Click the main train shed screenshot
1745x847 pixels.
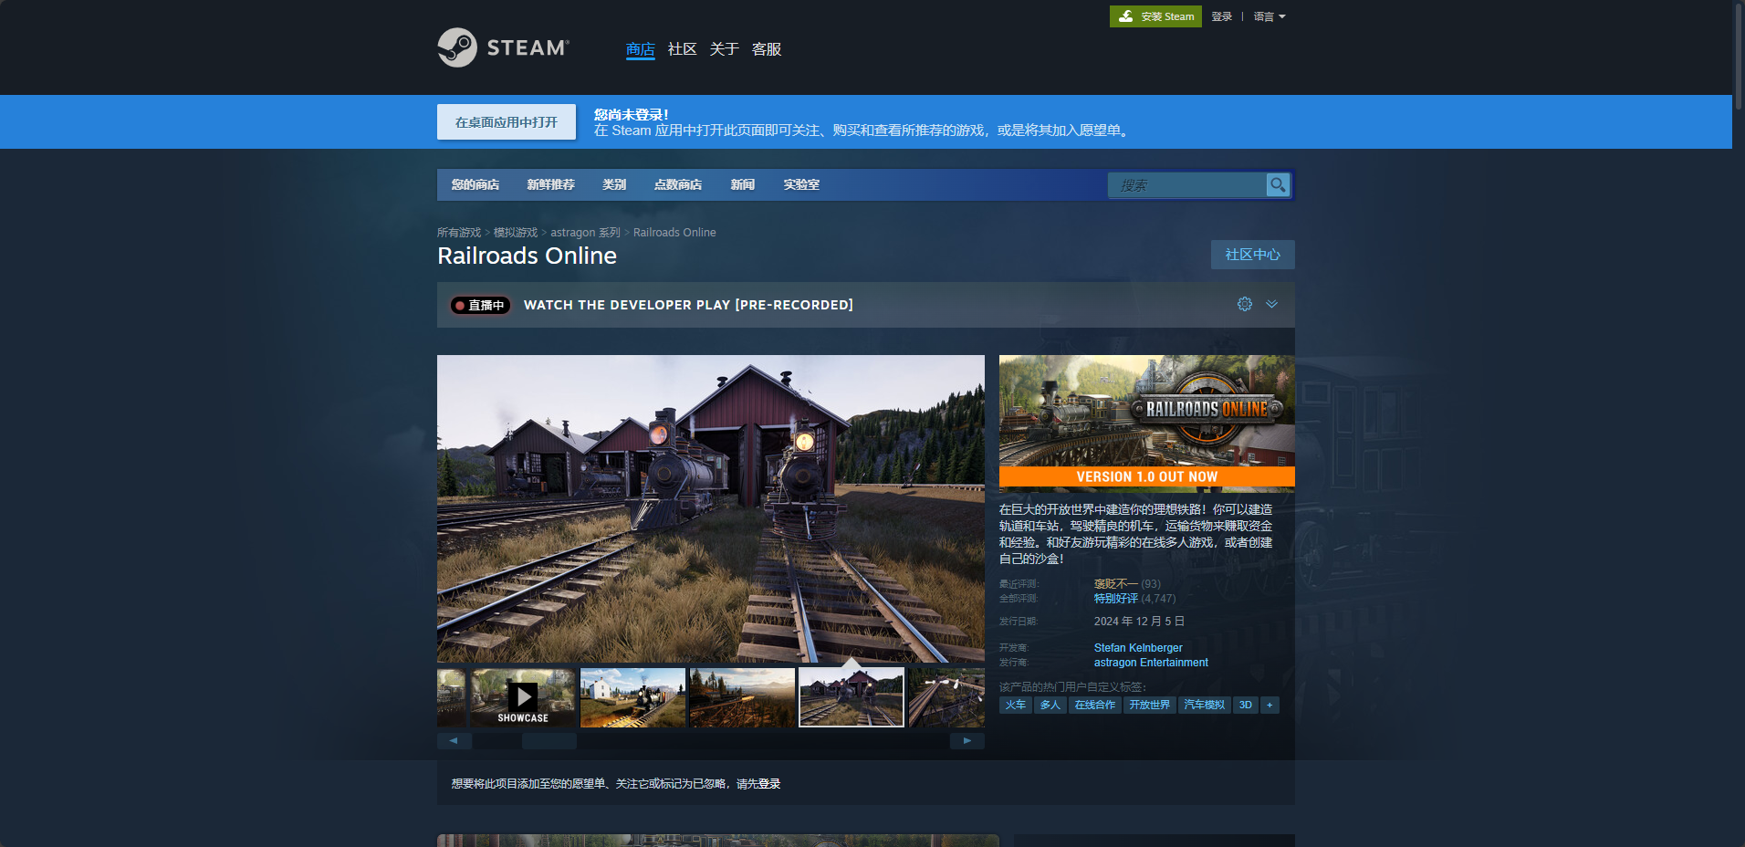[x=711, y=508]
